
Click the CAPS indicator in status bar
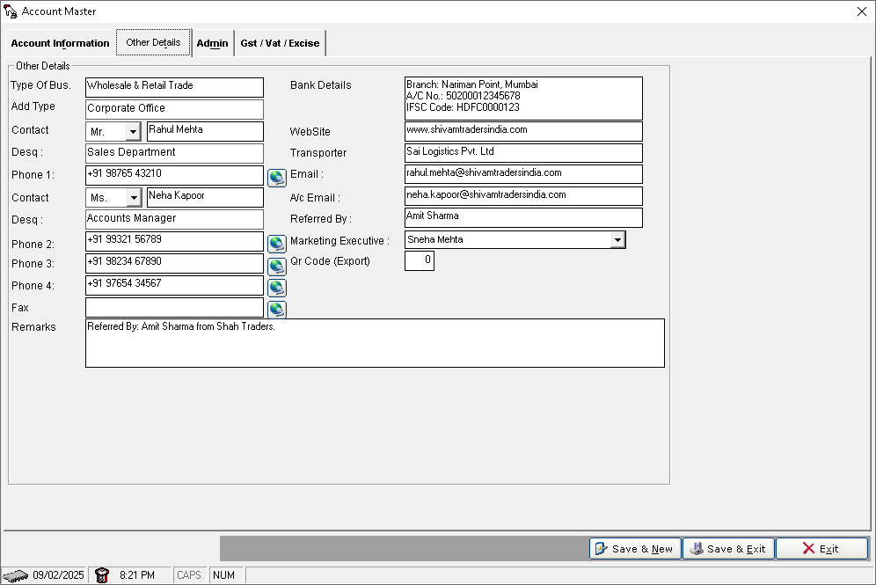(x=189, y=575)
